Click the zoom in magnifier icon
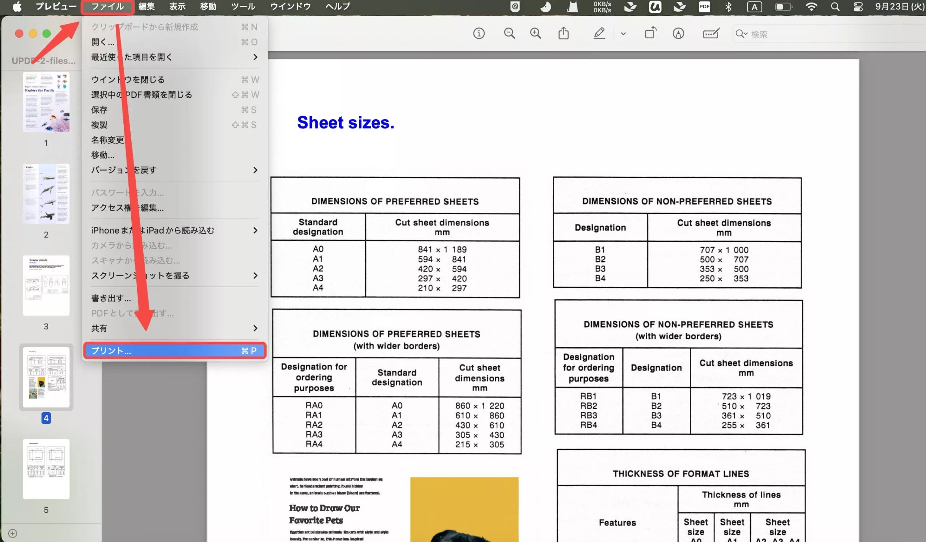 point(535,34)
